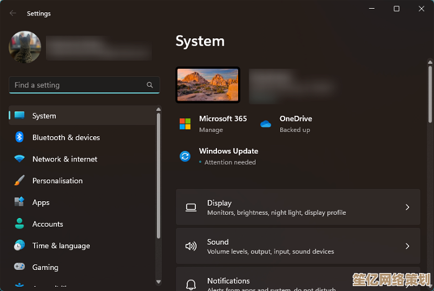Screen dimensions: 434x291
Task: Open Microsoft 365 Manage tile
Action: [x=214, y=124]
